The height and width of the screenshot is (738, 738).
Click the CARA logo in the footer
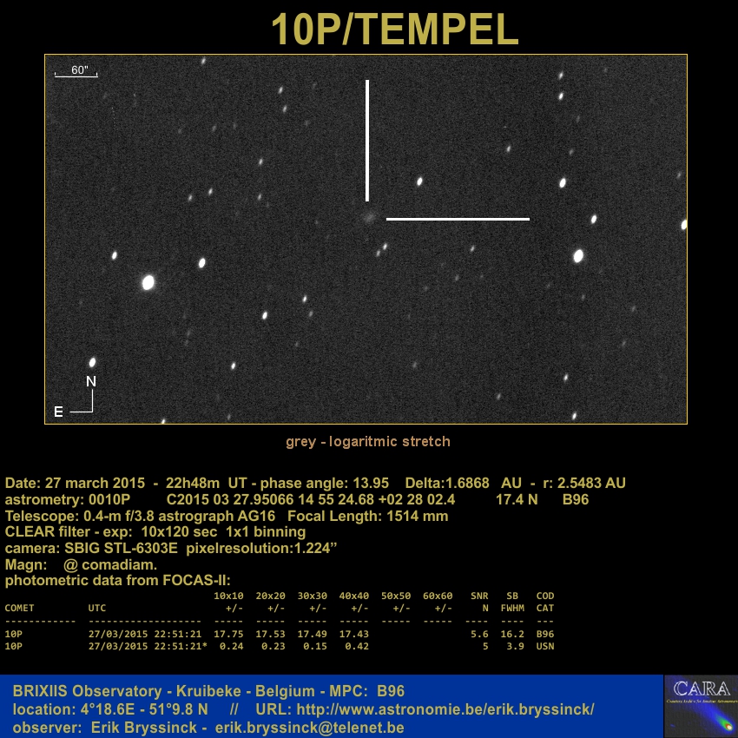click(701, 707)
